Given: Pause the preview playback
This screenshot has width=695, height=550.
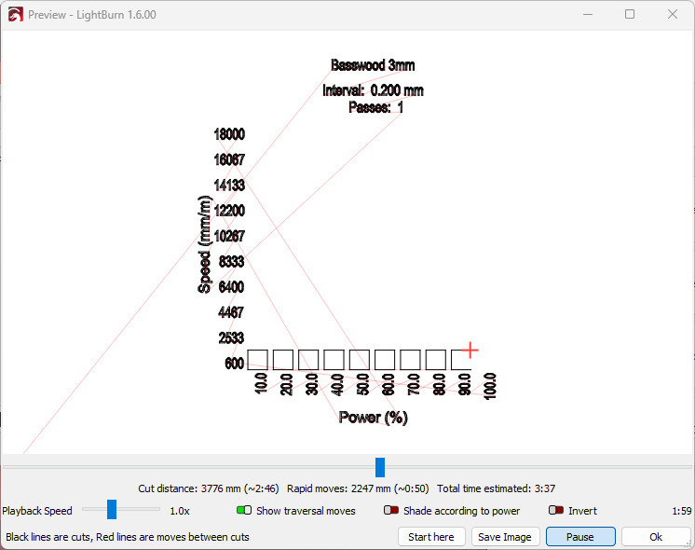Looking at the screenshot, I should pyautogui.click(x=580, y=537).
